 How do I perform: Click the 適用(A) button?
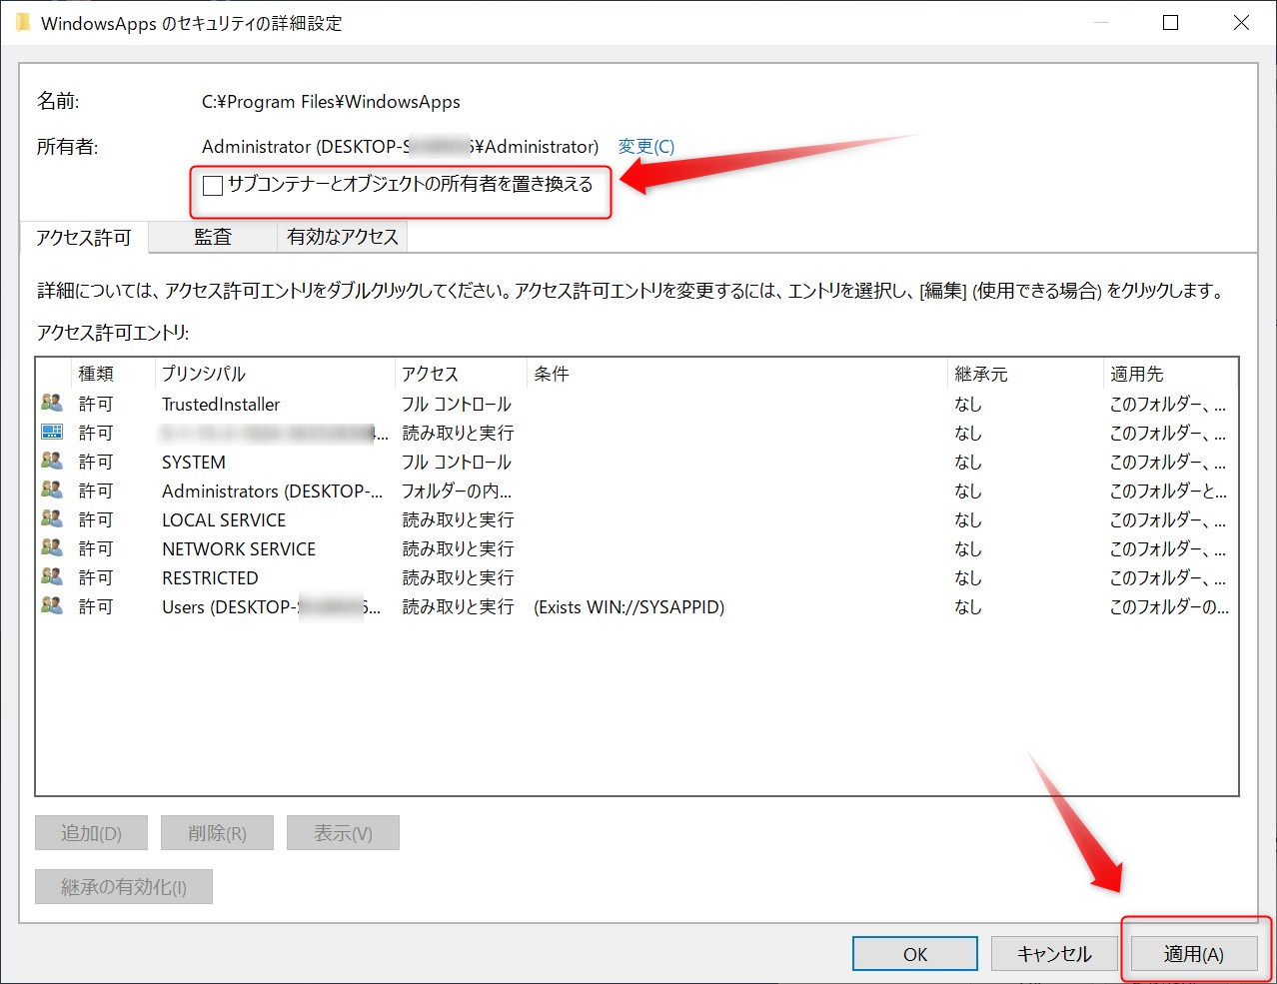click(x=1194, y=953)
